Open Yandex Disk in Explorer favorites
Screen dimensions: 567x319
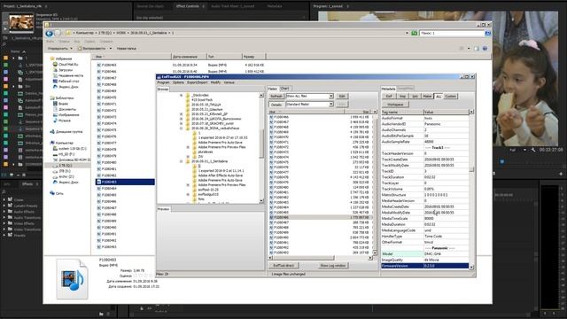66,87
